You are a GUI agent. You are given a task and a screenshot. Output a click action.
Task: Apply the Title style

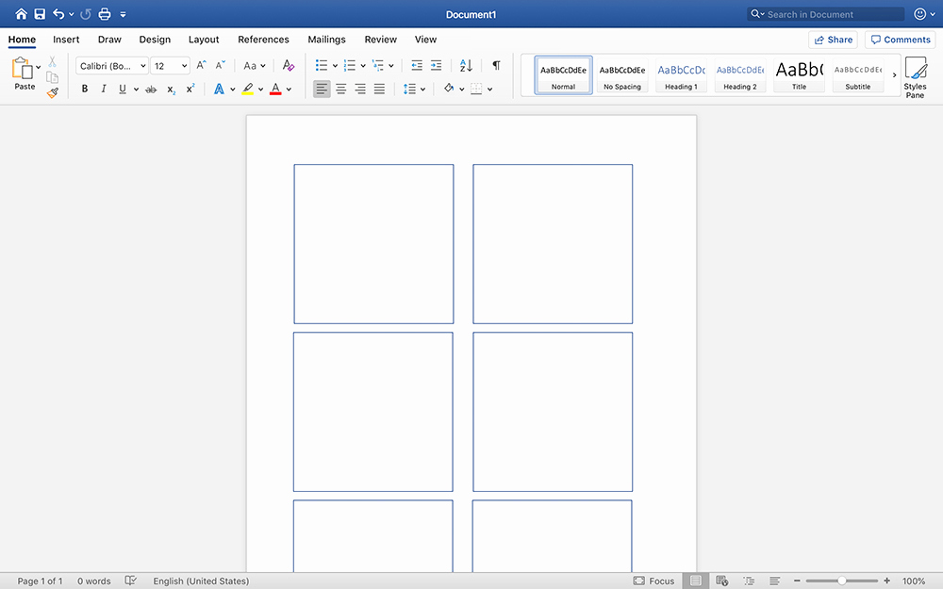(800, 75)
